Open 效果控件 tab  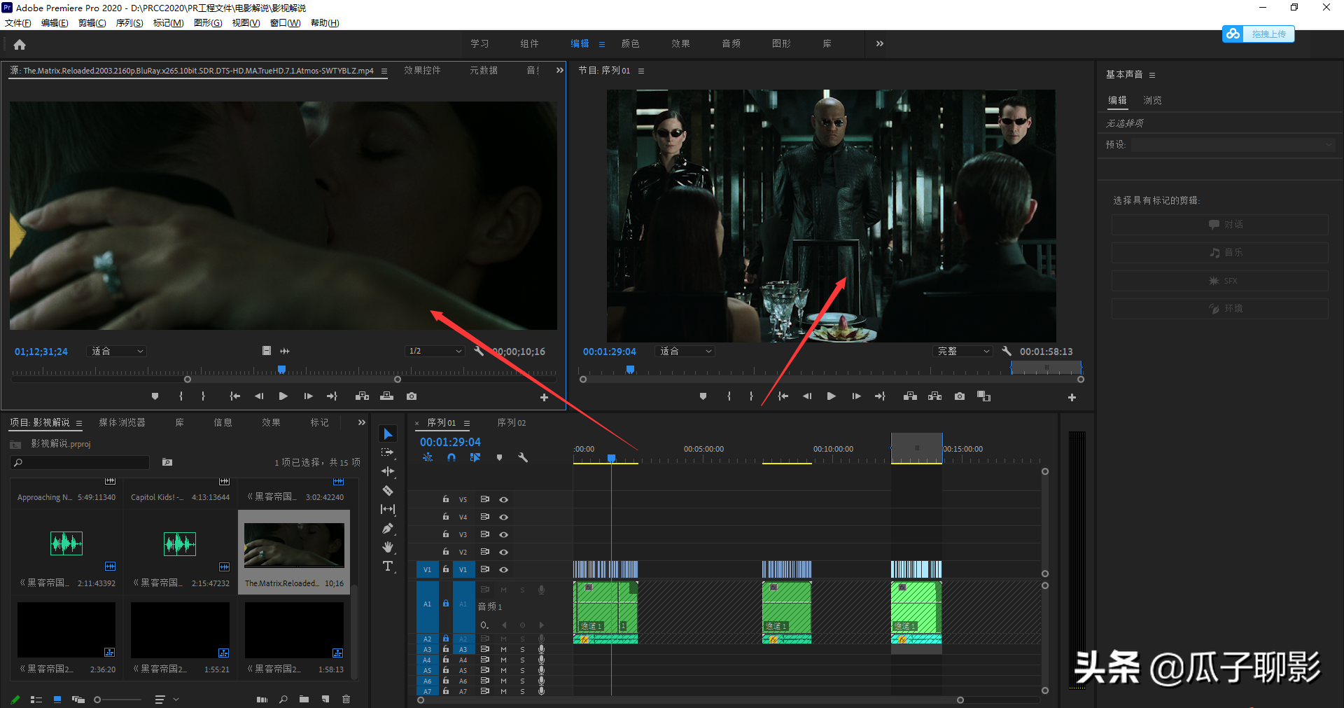[422, 70]
